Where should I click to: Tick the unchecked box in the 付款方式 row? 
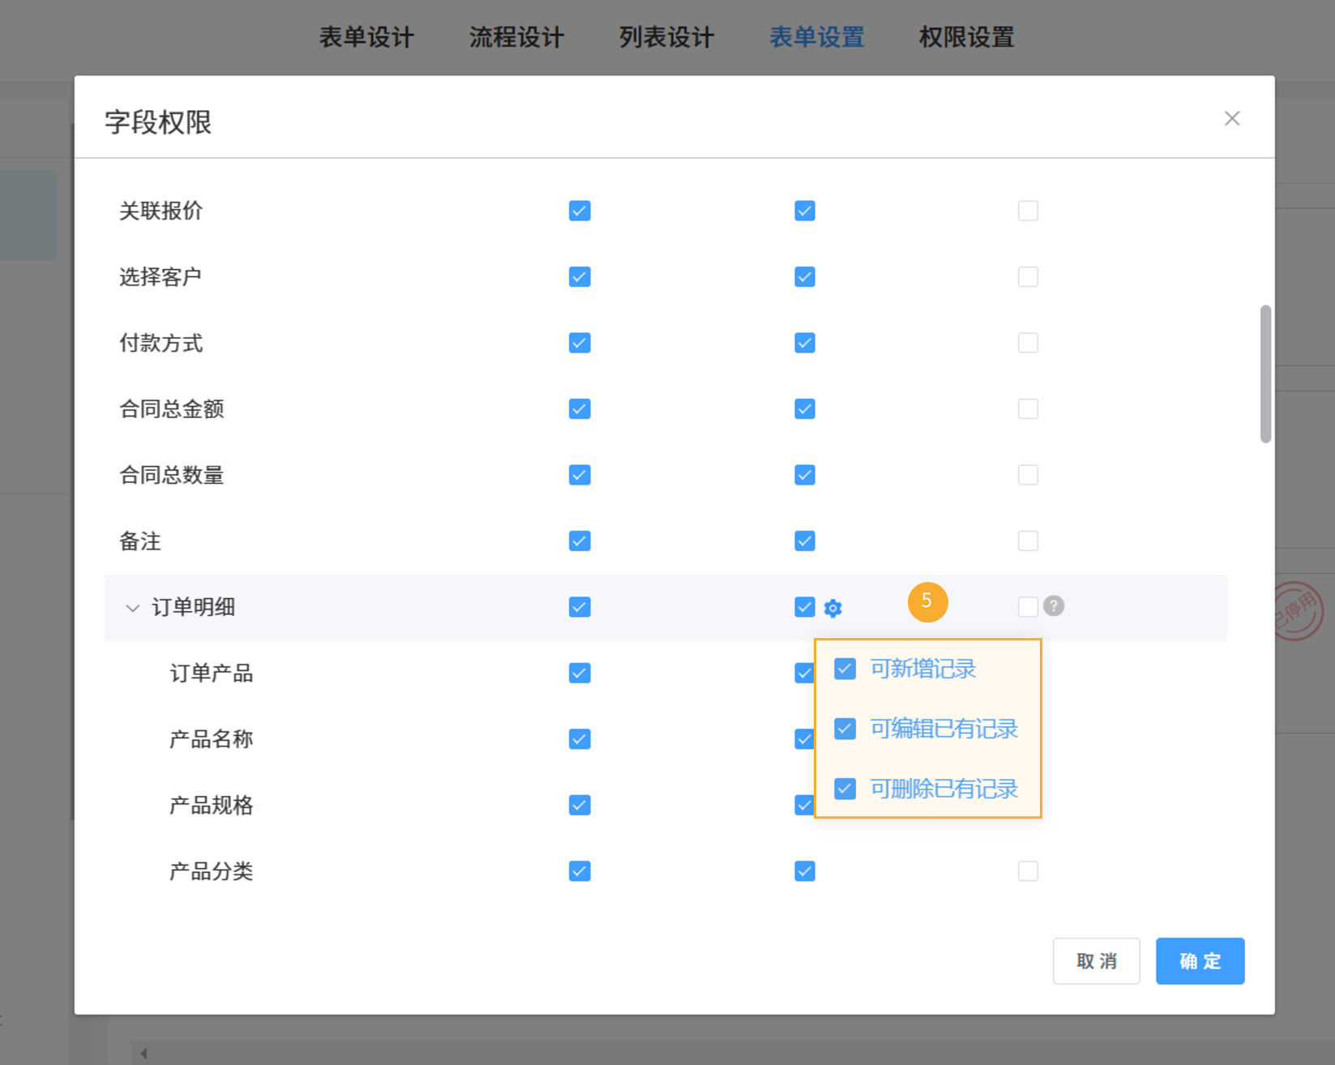coord(1028,343)
